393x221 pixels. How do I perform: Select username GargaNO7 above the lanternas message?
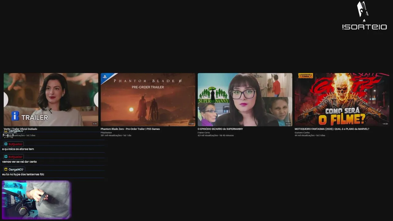(16, 169)
